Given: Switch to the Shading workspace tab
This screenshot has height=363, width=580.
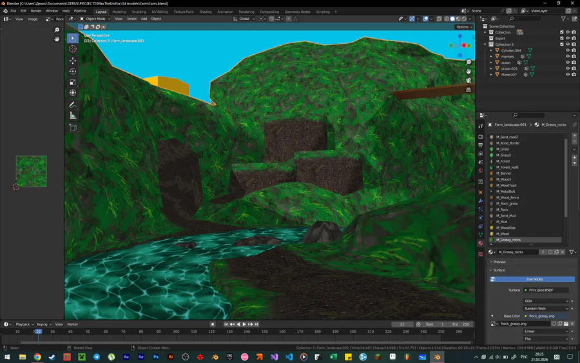Looking at the screenshot, I should pyautogui.click(x=206, y=12).
